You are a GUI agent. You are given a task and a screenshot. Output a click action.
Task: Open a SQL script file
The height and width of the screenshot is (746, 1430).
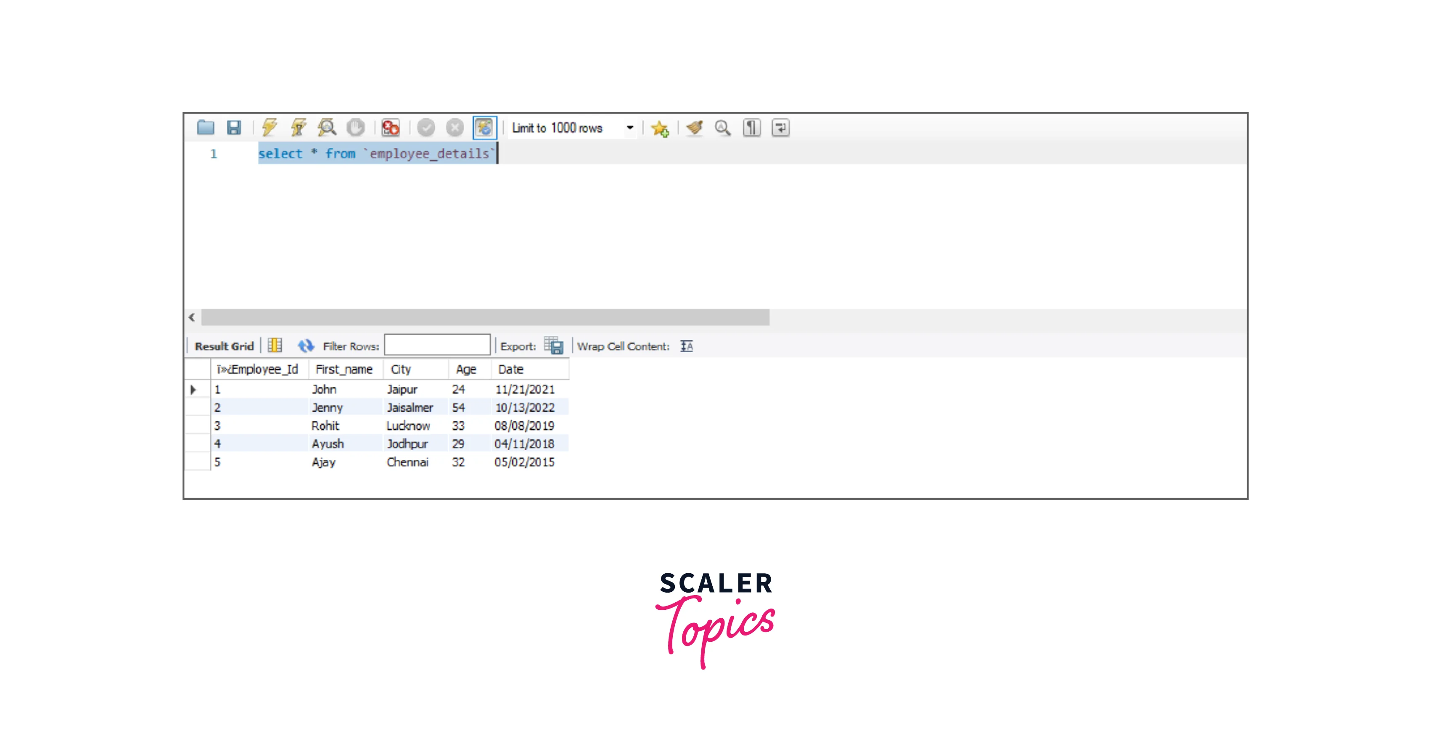pos(205,128)
